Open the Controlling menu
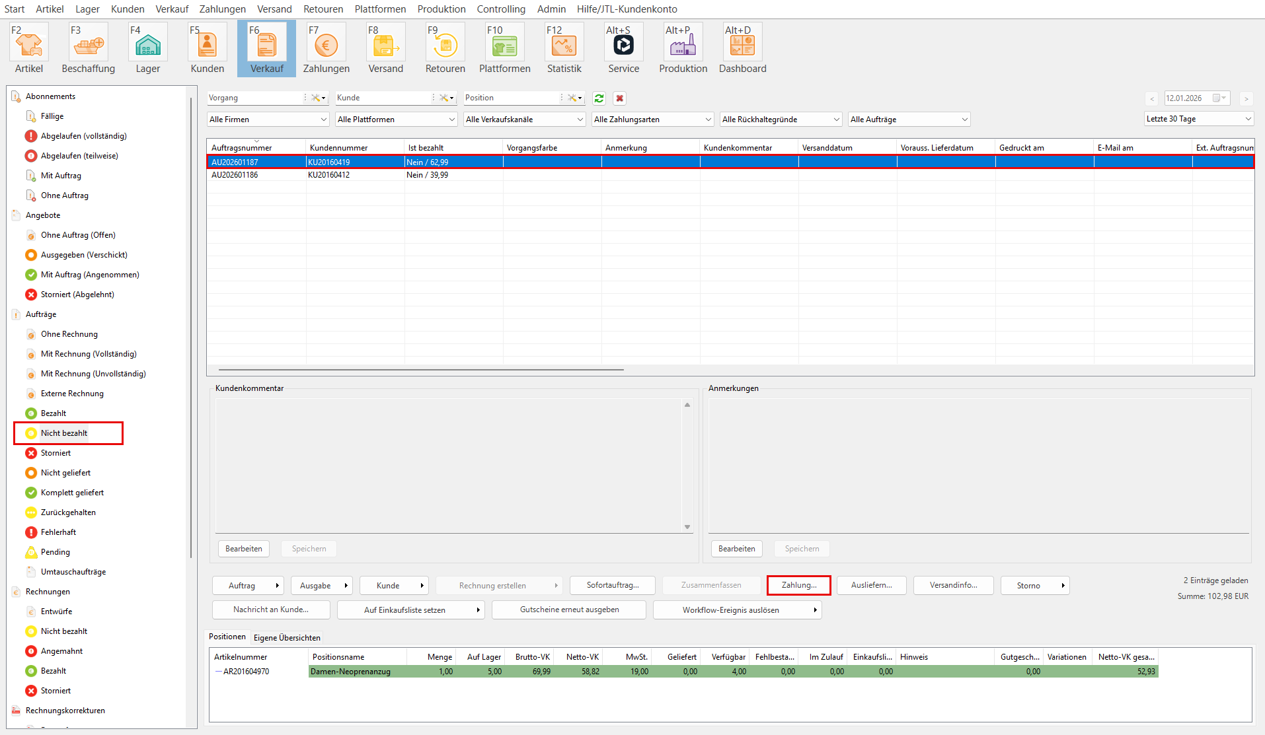The image size is (1265, 735). tap(500, 9)
